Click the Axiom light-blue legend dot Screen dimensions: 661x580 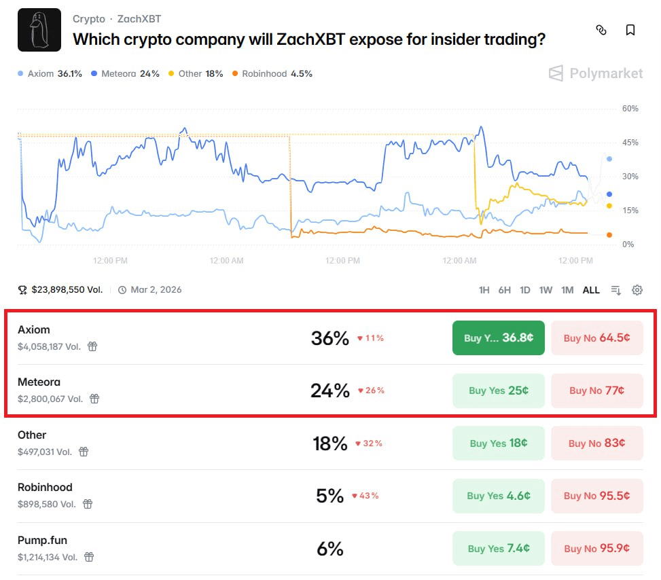click(x=21, y=74)
